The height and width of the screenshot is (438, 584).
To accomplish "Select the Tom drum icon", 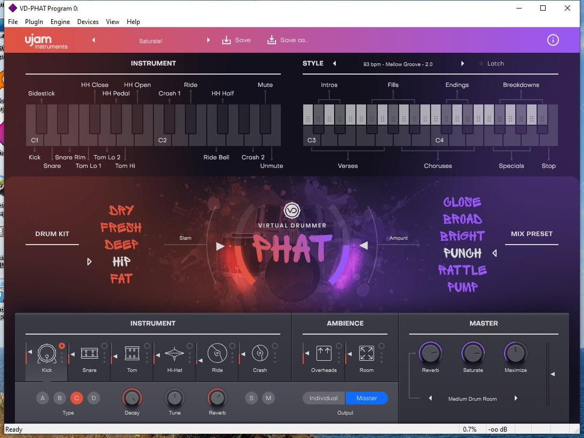I will tap(132, 353).
